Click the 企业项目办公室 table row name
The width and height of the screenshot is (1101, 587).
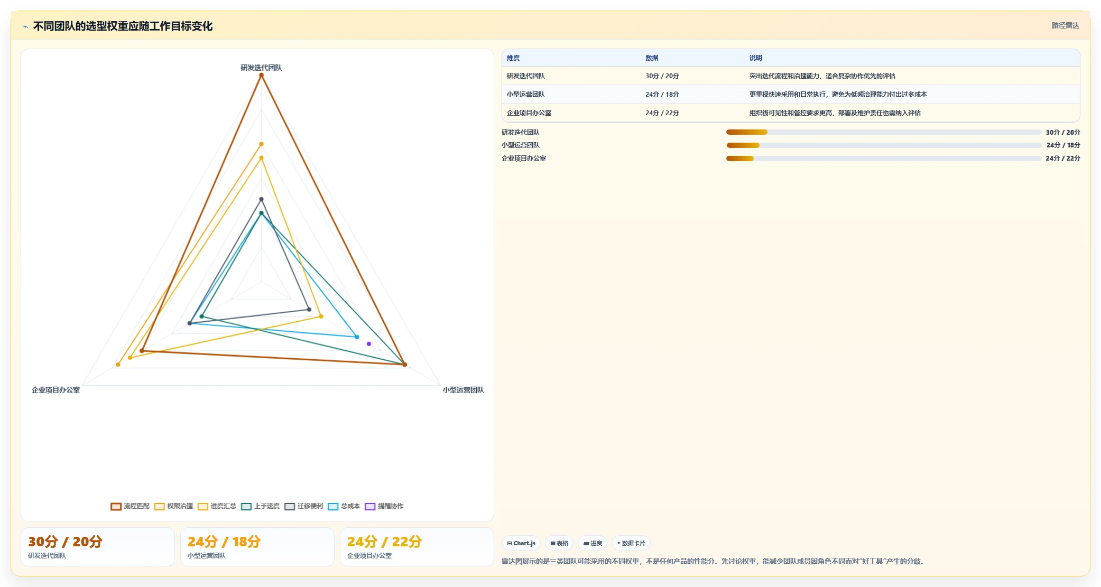[529, 113]
